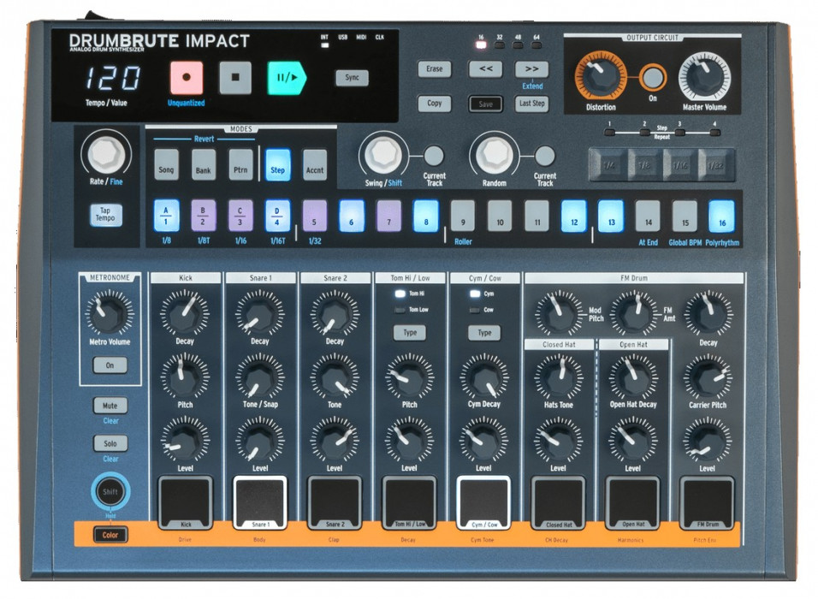Select step pad 16 for Polyrhythm
Viewport: 818px width, 599px height.
click(720, 218)
